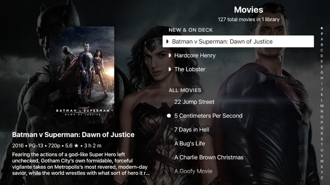Image resolution: width=330 pixels, height=185 pixels.
Task: Open 22 Jump Street
Action: (194, 102)
